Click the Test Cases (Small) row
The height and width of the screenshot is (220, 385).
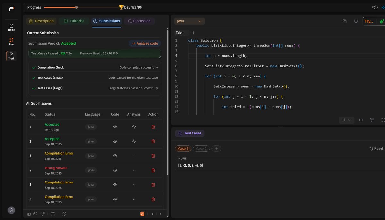pyautogui.click(x=95, y=78)
